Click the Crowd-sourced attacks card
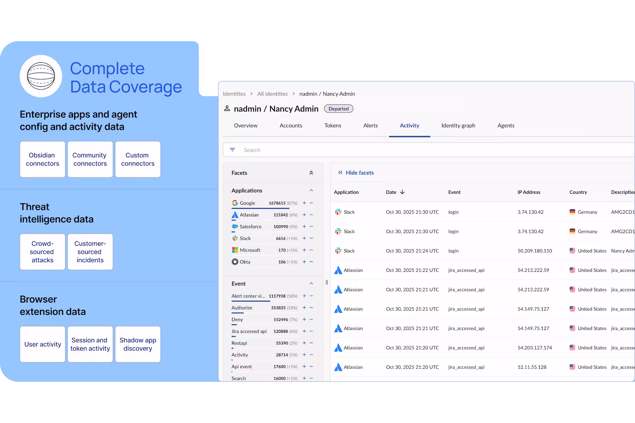This screenshot has width=635, height=423. tap(42, 252)
